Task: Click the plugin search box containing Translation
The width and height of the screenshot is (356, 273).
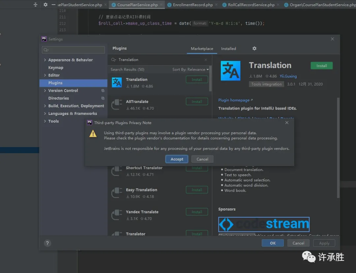Action: pyautogui.click(x=160, y=60)
